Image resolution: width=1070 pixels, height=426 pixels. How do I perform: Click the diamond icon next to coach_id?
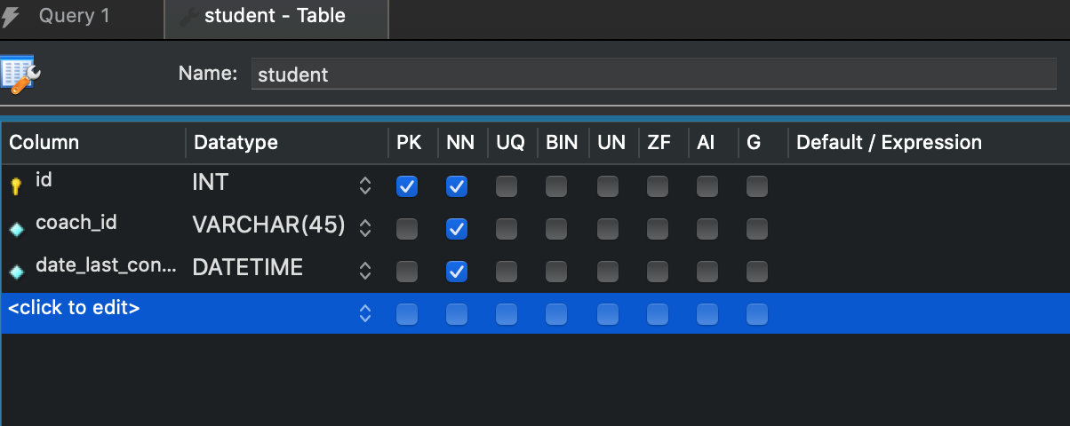tap(15, 229)
